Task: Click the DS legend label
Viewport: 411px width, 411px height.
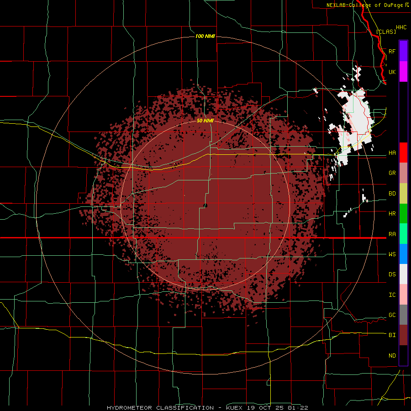Action: click(392, 274)
